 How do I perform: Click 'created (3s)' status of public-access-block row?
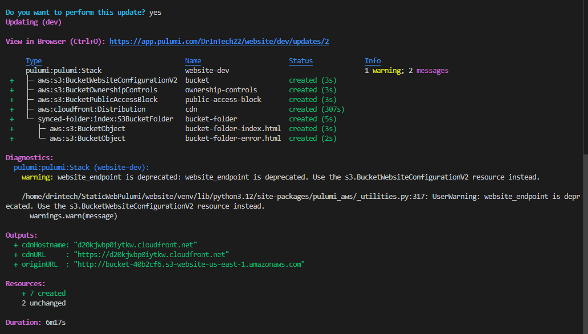(313, 100)
